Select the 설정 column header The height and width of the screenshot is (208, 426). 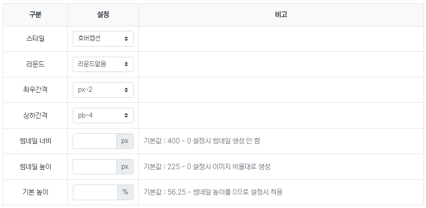(x=103, y=15)
